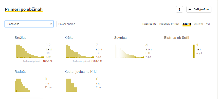This screenshot has width=218, height=99.
Task: Select the Zadnji sort option
Action: (187, 24)
